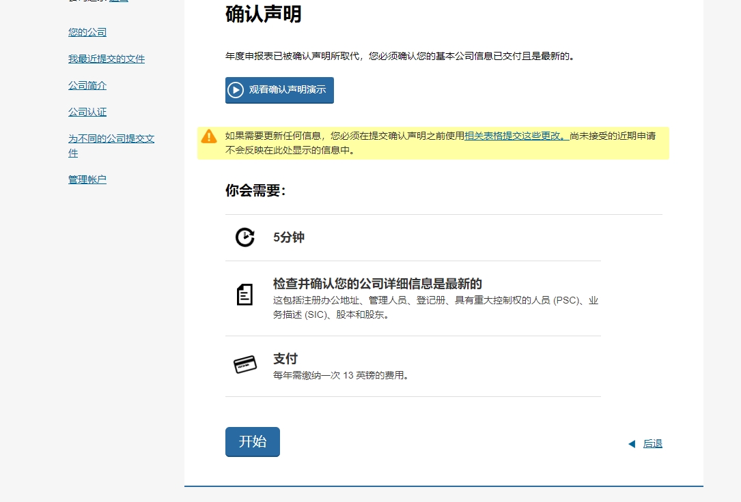This screenshot has width=741, height=502.
Task: Select 公司认证 in the sidebar
Action: pos(87,112)
